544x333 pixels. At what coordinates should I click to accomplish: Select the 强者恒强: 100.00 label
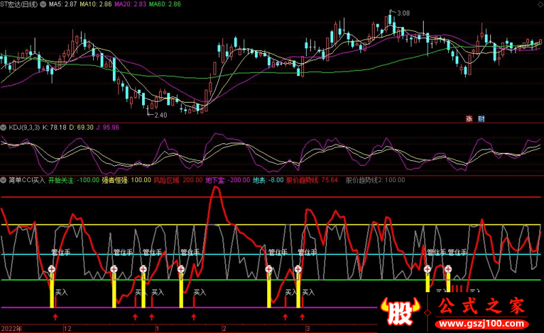point(126,180)
